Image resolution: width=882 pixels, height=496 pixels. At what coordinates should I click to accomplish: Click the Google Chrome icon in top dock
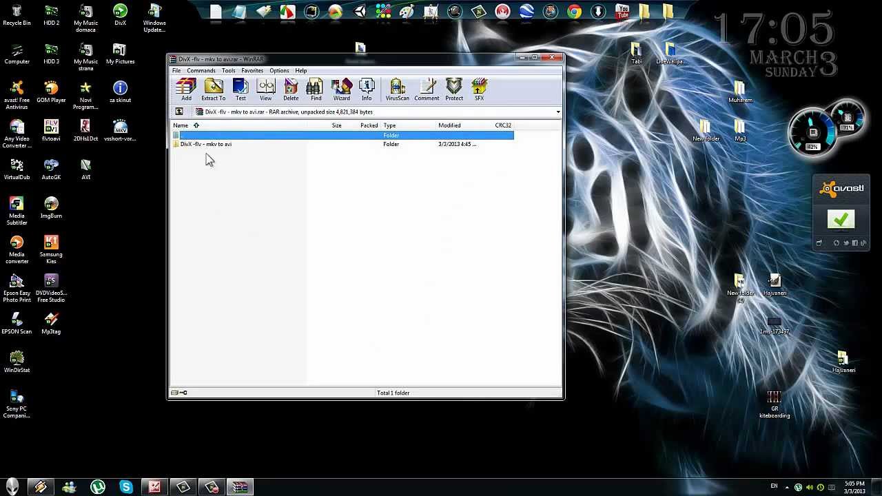pyautogui.click(x=574, y=12)
